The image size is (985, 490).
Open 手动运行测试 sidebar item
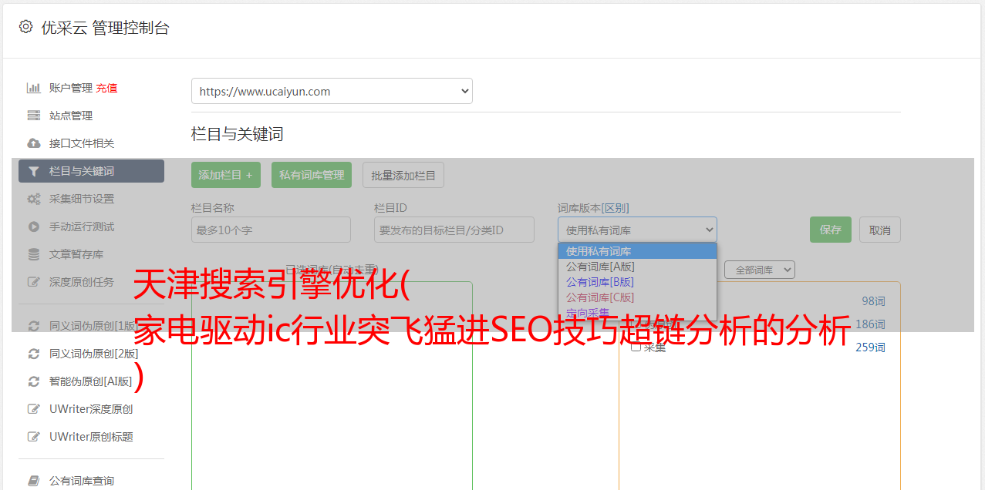coord(82,227)
